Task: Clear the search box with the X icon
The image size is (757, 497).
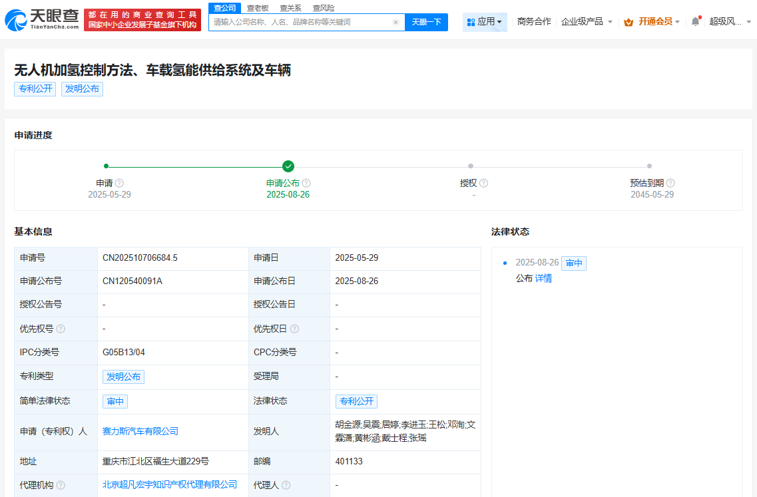Action: [395, 22]
